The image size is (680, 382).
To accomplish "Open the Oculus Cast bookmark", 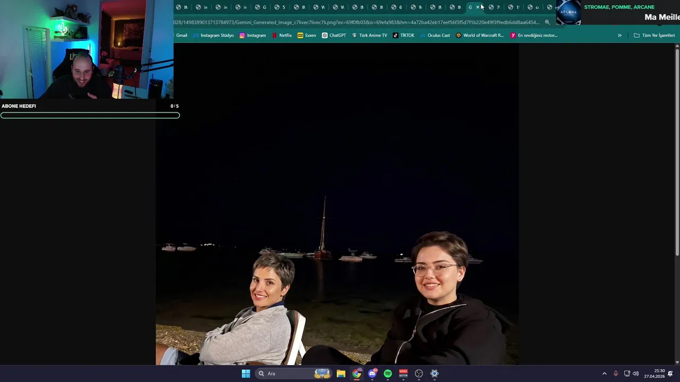I will (435, 36).
